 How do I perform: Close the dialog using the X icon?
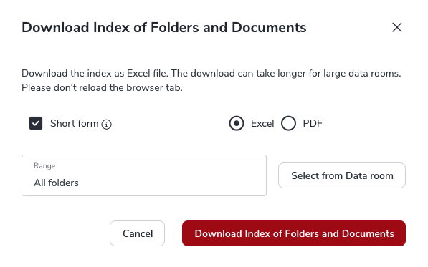(x=397, y=27)
